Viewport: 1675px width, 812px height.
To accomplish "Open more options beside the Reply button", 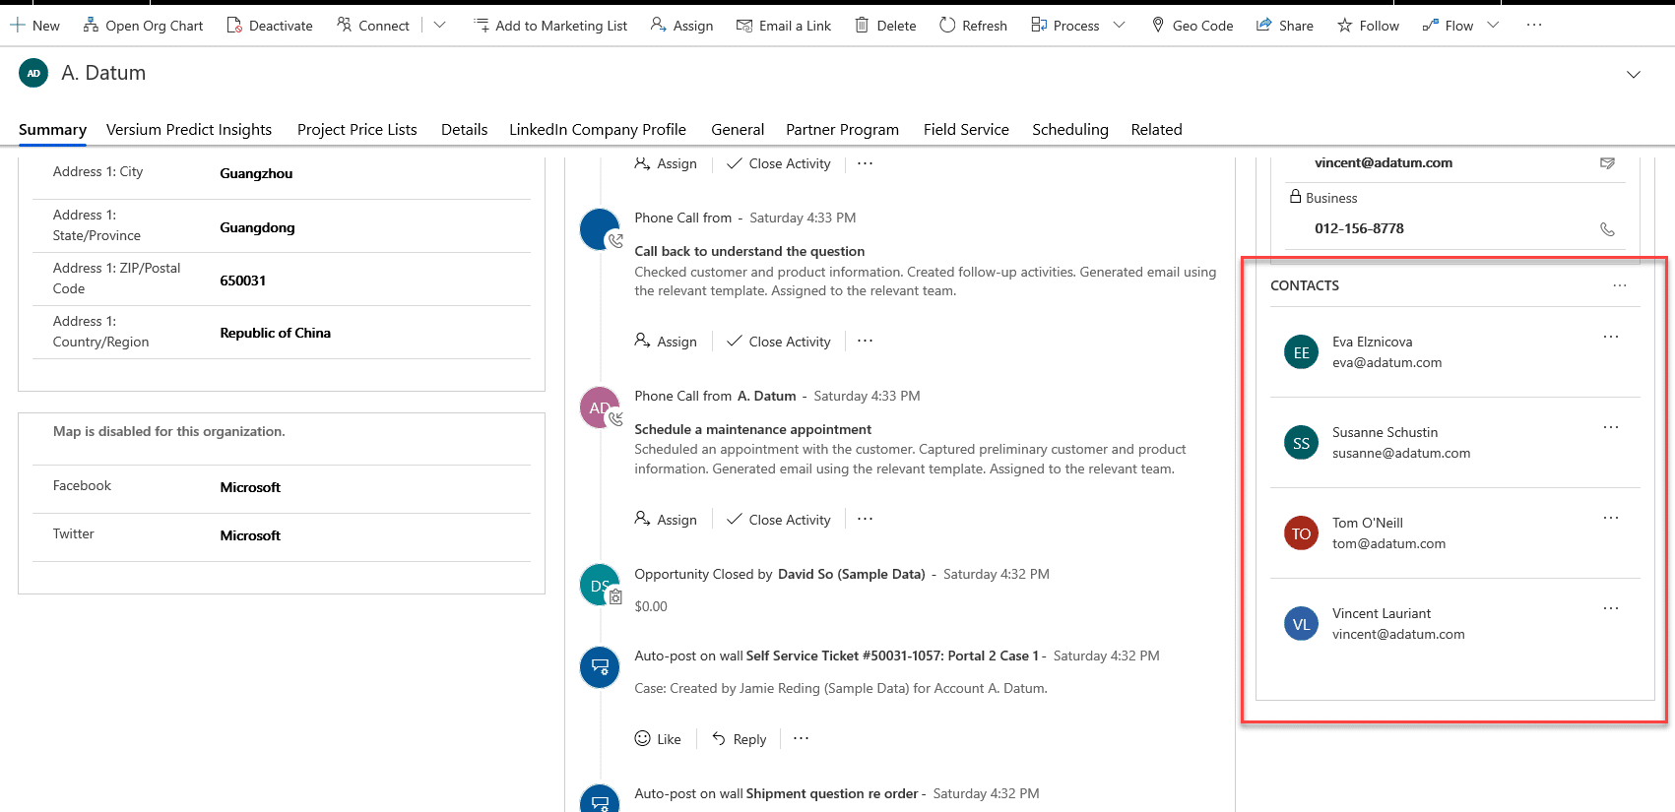I will pos(802,738).
